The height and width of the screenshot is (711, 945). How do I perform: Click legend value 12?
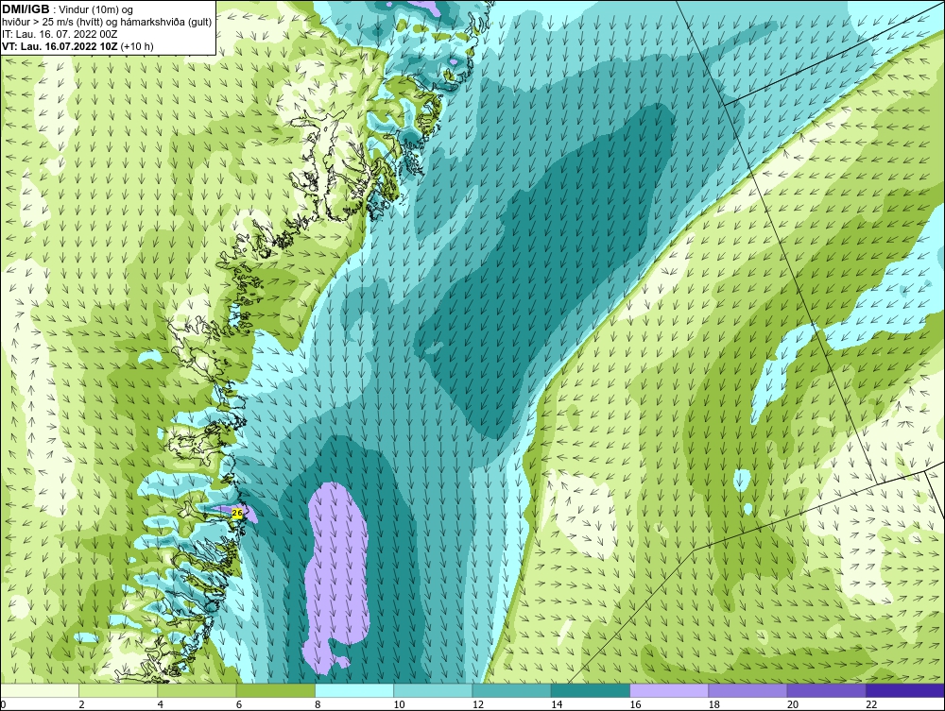[x=477, y=704]
